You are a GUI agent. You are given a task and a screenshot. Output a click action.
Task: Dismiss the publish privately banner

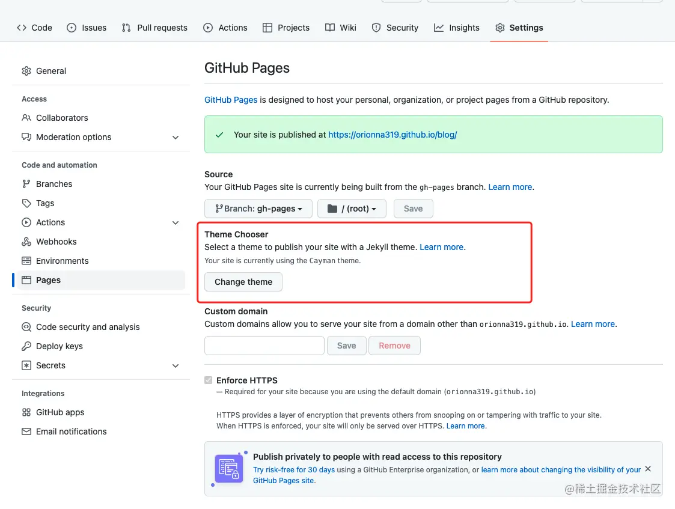pyautogui.click(x=648, y=469)
